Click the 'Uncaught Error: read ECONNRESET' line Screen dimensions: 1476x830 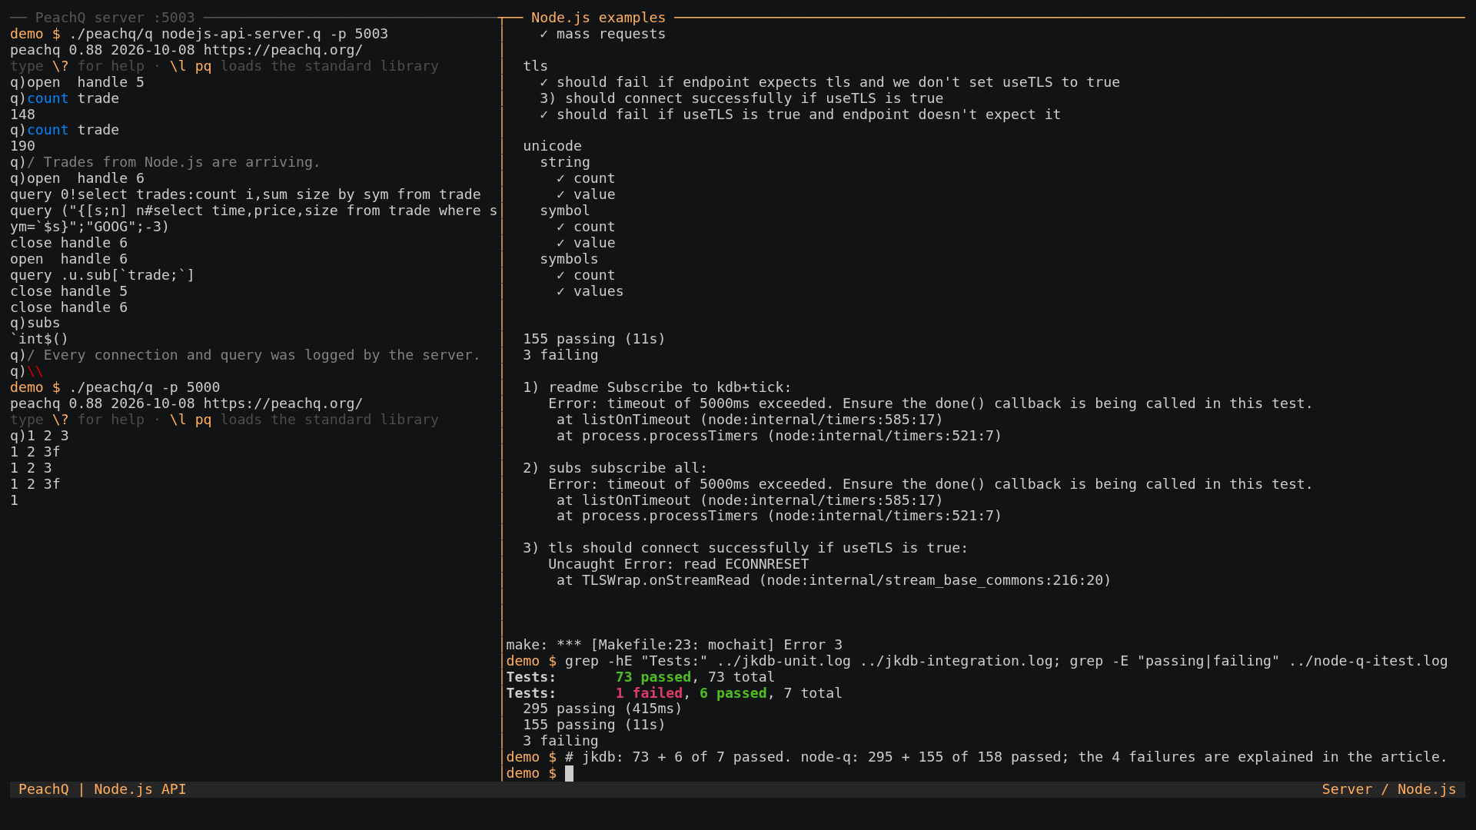(x=678, y=564)
